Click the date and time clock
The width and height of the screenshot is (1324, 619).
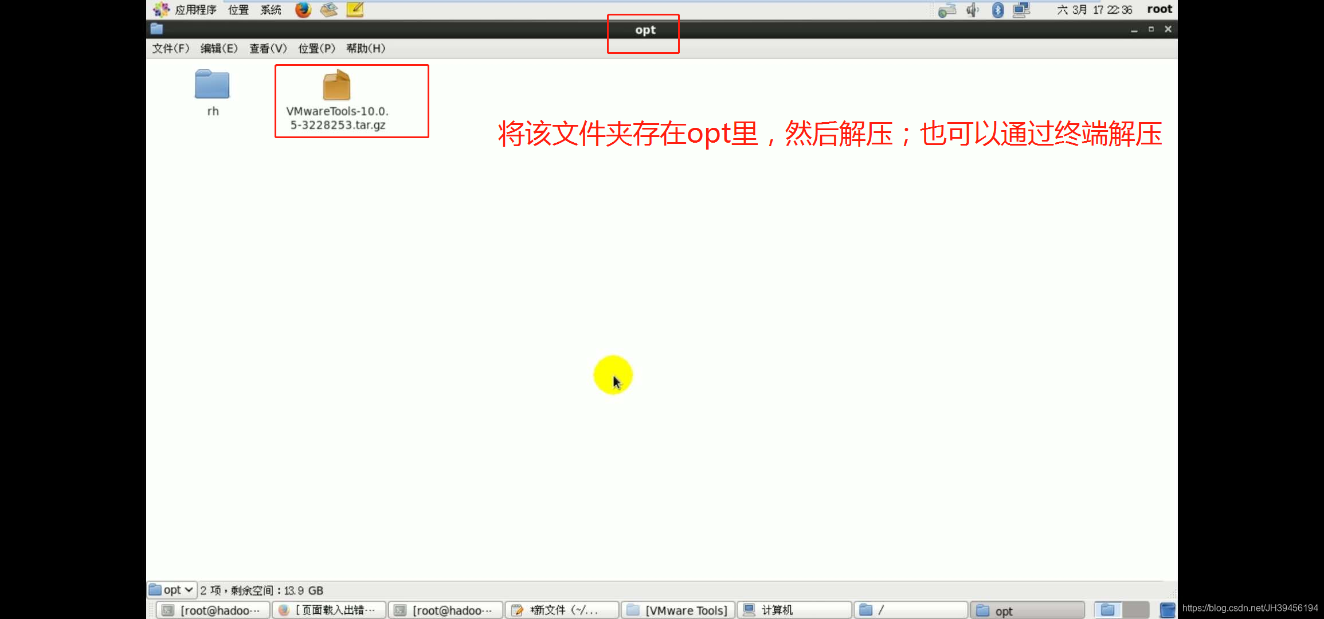click(x=1094, y=10)
